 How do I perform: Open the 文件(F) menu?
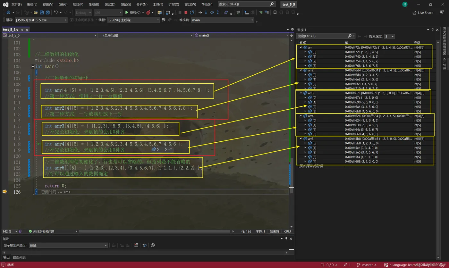click(16, 4)
